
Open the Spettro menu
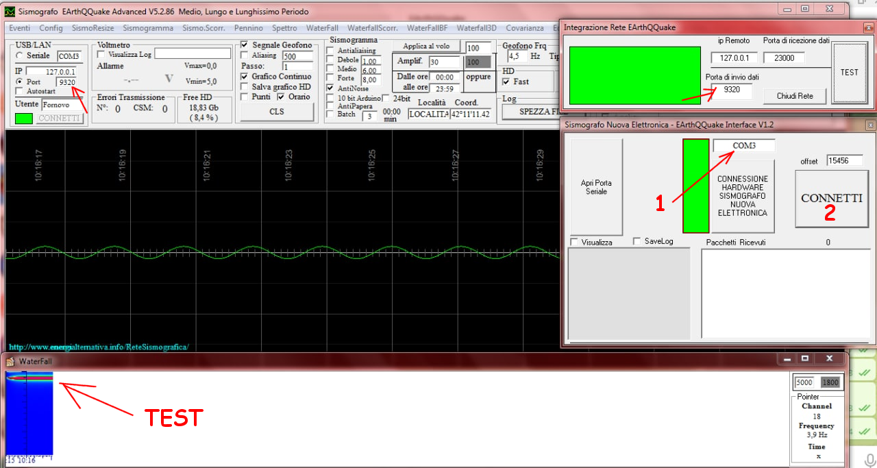[284, 28]
